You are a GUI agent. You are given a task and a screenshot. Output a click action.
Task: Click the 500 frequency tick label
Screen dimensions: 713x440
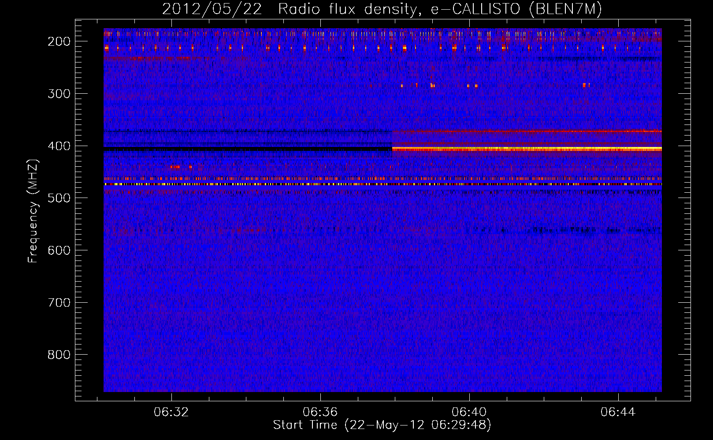pos(59,198)
